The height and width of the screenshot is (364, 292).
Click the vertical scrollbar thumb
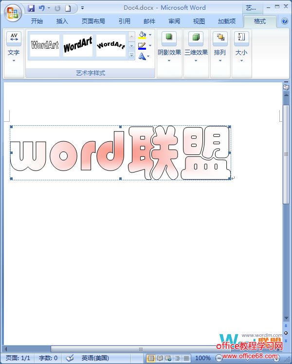(x=286, y=154)
